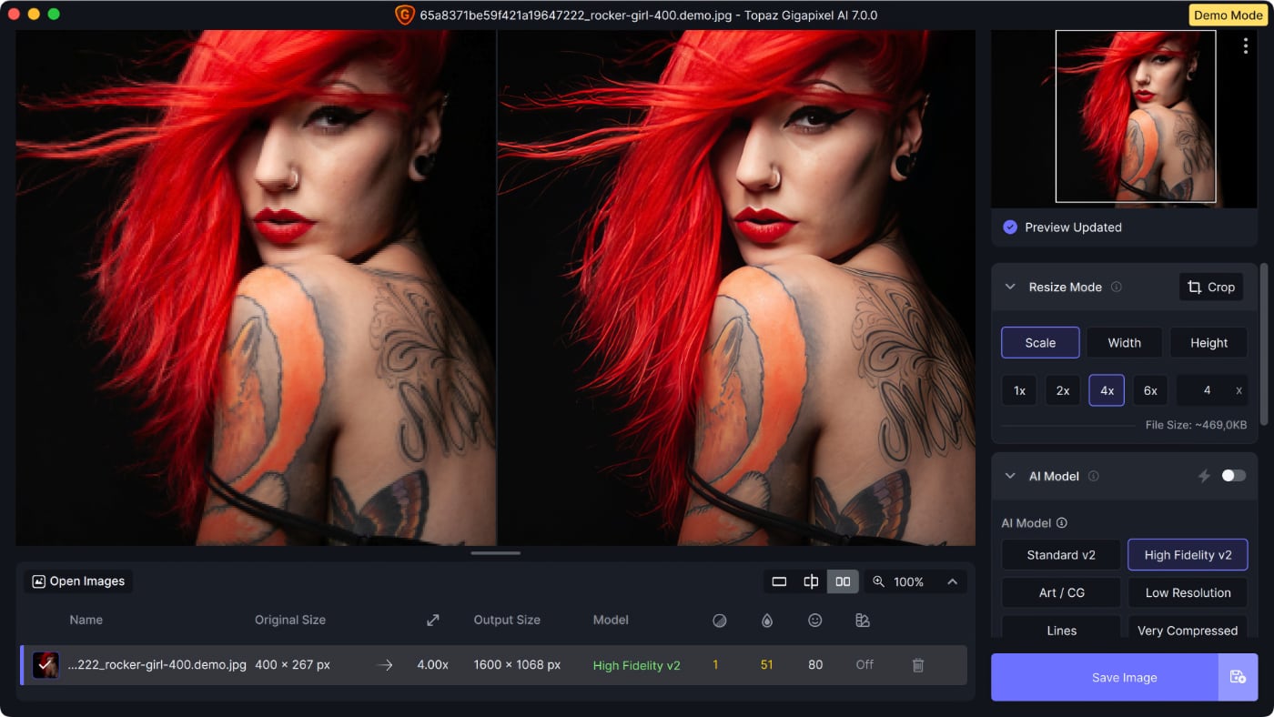1274x717 pixels.
Task: Click the custom scale value field
Action: (1212, 390)
